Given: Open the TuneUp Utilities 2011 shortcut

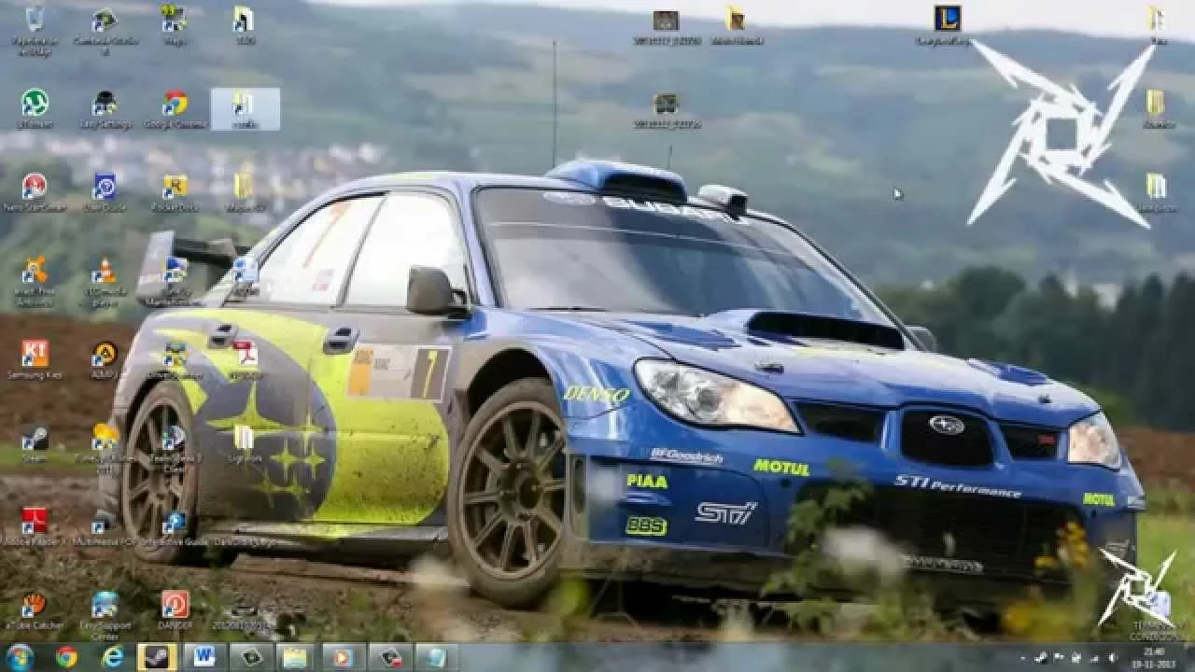Looking at the screenshot, I should [x=105, y=448].
